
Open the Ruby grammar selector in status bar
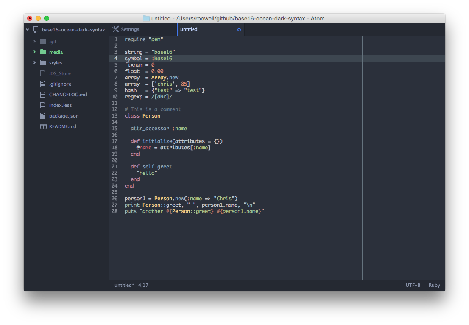434,285
